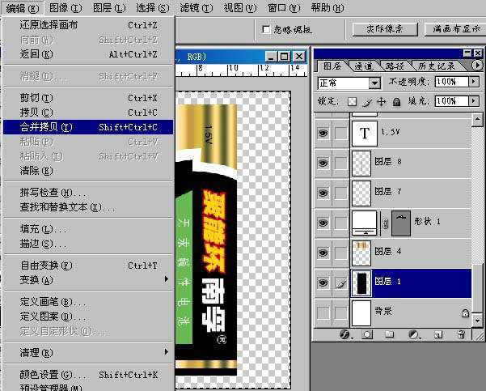Expand the 填充 fill slider arrow

pyautogui.click(x=474, y=102)
